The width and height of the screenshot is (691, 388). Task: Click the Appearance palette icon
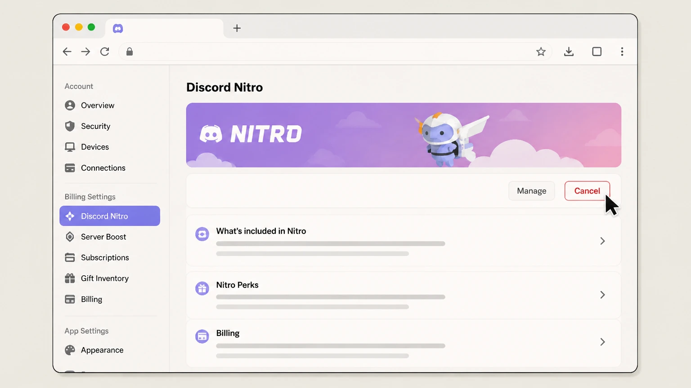click(70, 350)
